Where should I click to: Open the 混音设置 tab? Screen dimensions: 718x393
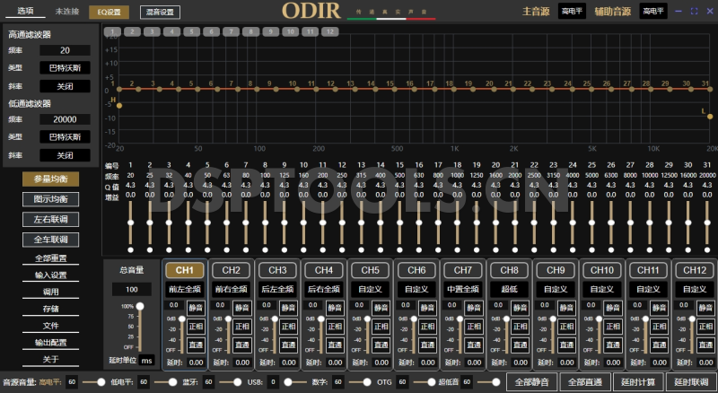(160, 12)
